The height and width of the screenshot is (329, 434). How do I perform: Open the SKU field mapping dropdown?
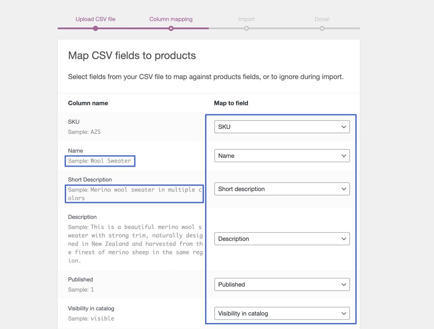282,127
